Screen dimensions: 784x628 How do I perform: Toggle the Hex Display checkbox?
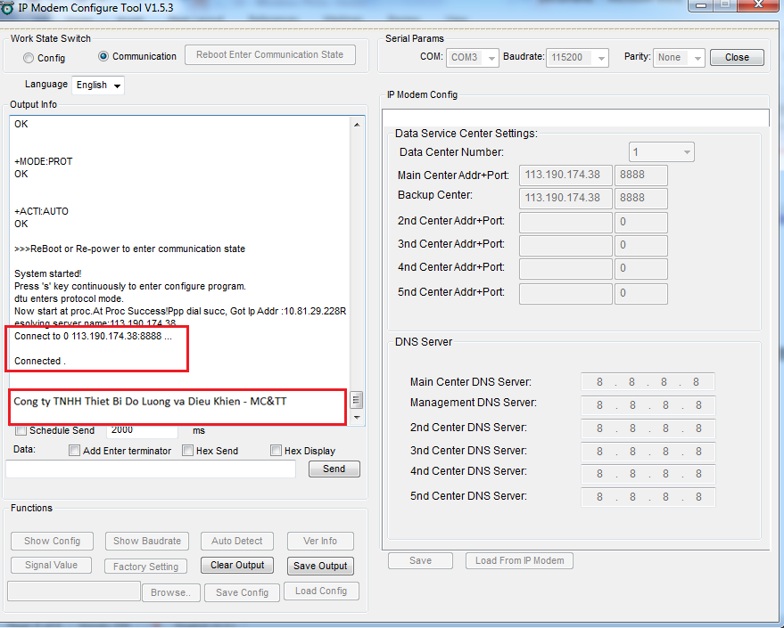click(276, 451)
